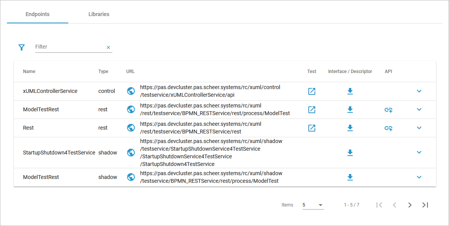This screenshot has width=449, height=226.
Task: Download descriptor for shadow ModelTestRest endpoint
Action: click(350, 177)
